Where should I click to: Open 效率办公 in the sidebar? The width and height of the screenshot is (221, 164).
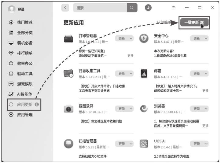click(25, 63)
